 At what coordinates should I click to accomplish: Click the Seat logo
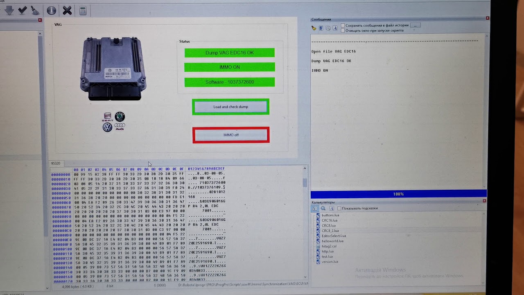click(x=107, y=117)
